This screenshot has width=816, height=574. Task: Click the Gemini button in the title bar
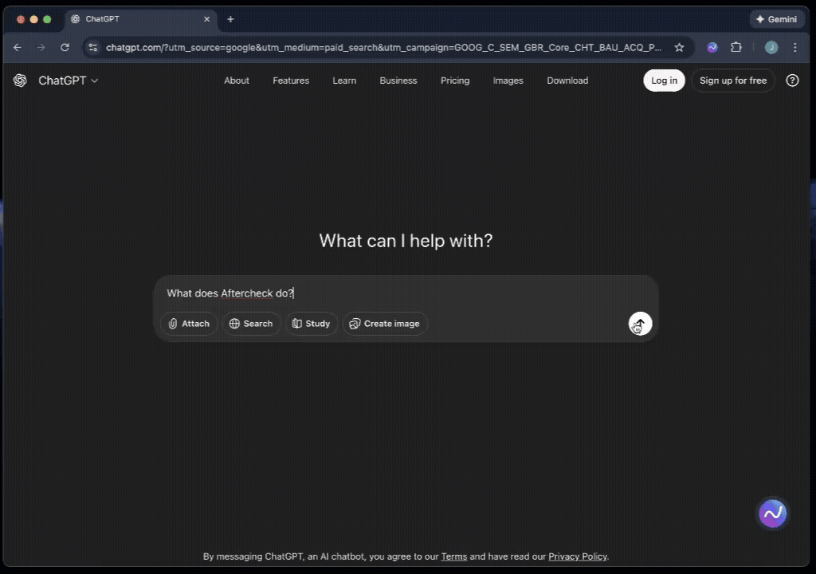pos(777,19)
